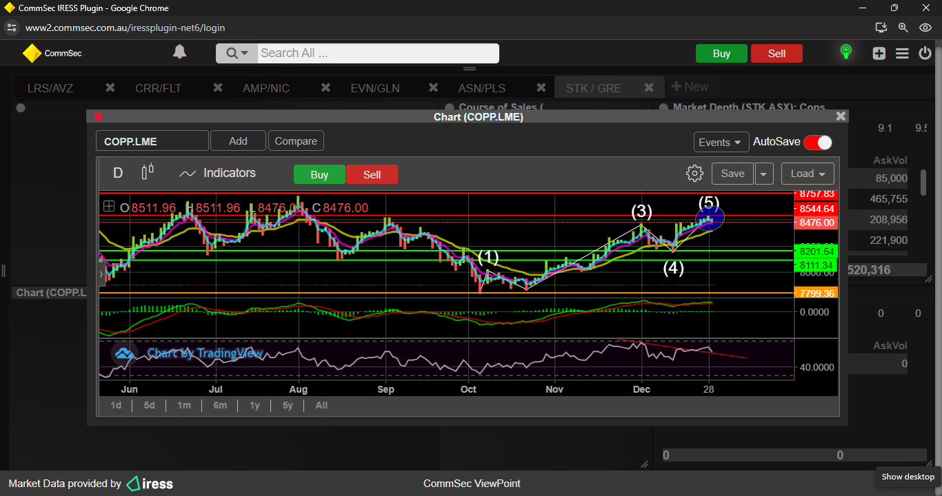This screenshot has width=942, height=496.
Task: Switch to the EVN/GLN tab
Action: pyautogui.click(x=374, y=88)
